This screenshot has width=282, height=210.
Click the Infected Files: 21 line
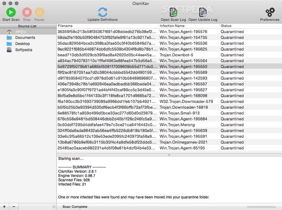[72, 184]
